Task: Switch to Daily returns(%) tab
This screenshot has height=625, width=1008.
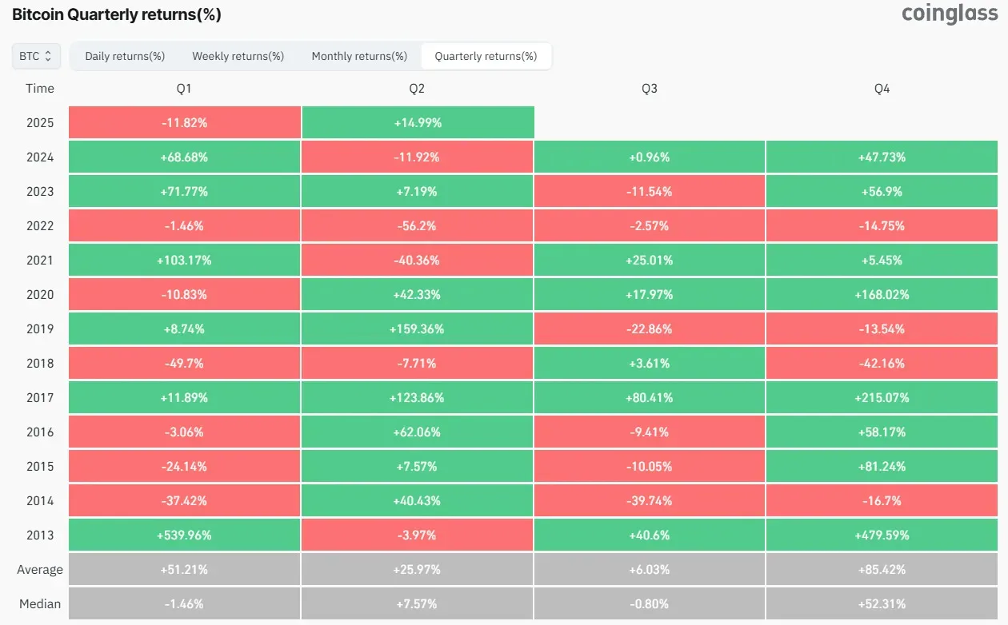Action: [x=125, y=56]
